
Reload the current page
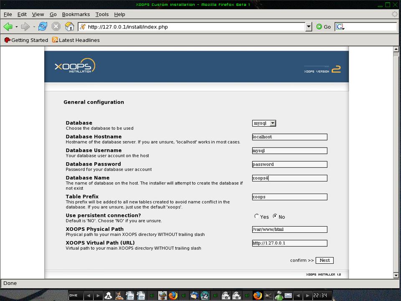pyautogui.click(x=43, y=27)
